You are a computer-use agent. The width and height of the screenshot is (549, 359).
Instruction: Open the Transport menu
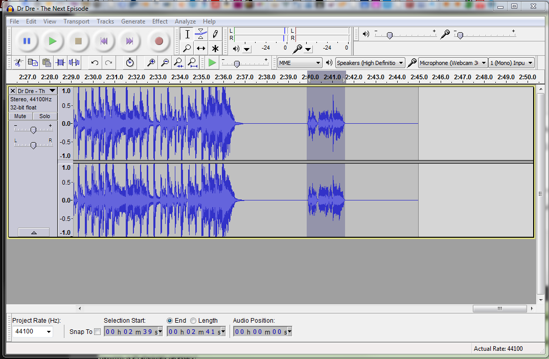point(76,21)
